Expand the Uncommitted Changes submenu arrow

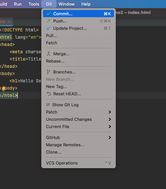coord(110,119)
